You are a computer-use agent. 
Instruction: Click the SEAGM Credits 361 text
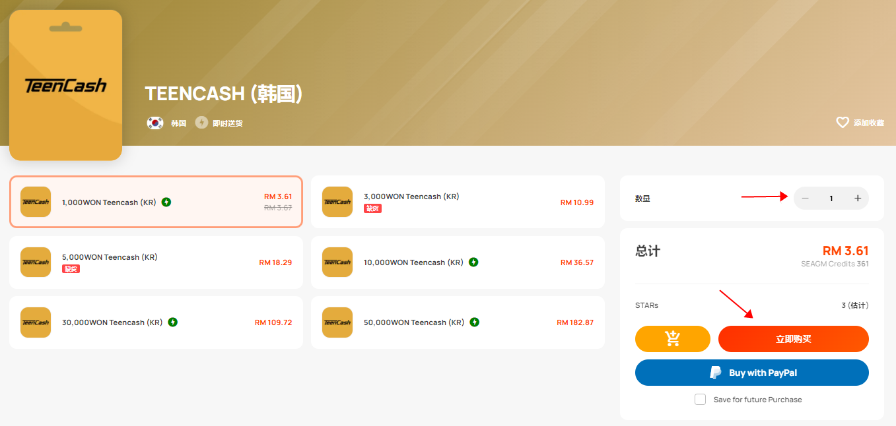click(835, 264)
